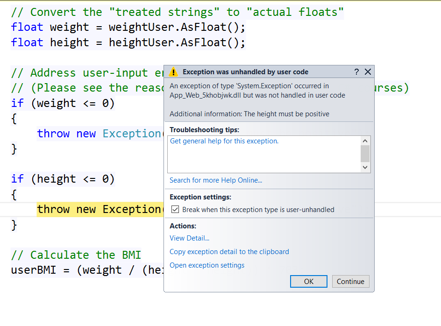
Task: Click the highlighted 'throw new Exception' line
Action: (x=99, y=209)
